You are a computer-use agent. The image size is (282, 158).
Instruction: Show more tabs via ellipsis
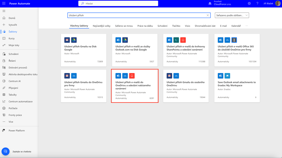point(247,26)
